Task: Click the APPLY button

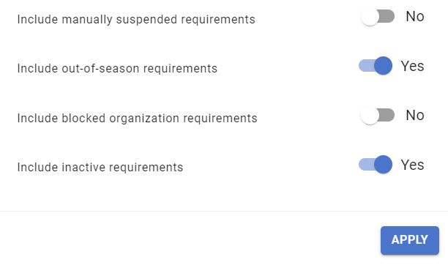Action: pyautogui.click(x=410, y=240)
